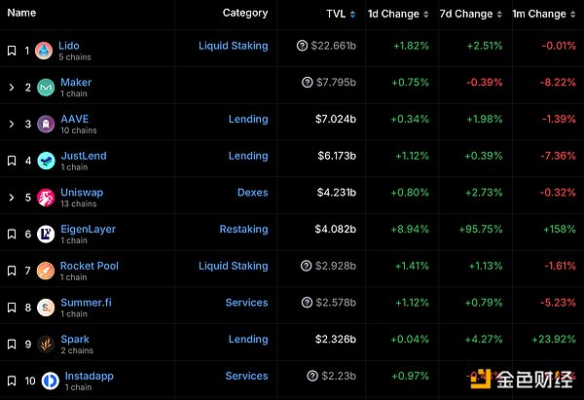
Task: Expand the AAVE row chevron
Action: [12, 125]
